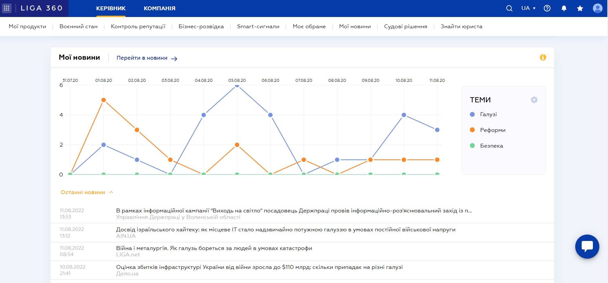Click the 10.08.2022 21:41 timestamp
Screen dimensions: 608x283
click(73, 270)
